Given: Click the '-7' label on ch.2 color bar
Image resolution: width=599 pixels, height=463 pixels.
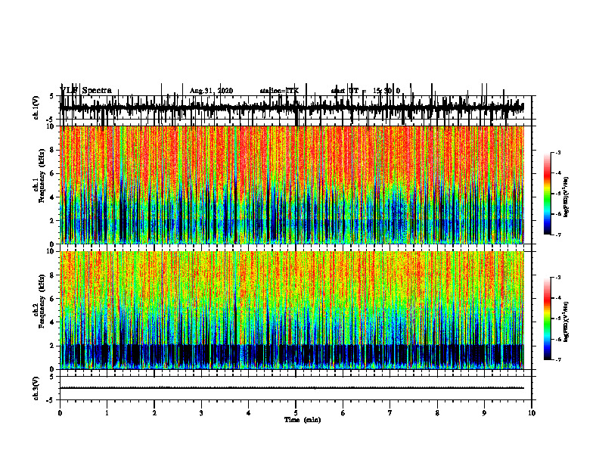Looking at the screenshot, I should [557, 360].
